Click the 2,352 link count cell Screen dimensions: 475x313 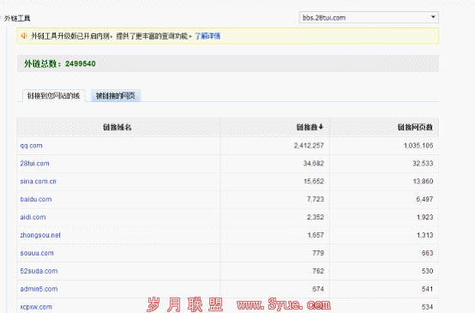tap(316, 217)
